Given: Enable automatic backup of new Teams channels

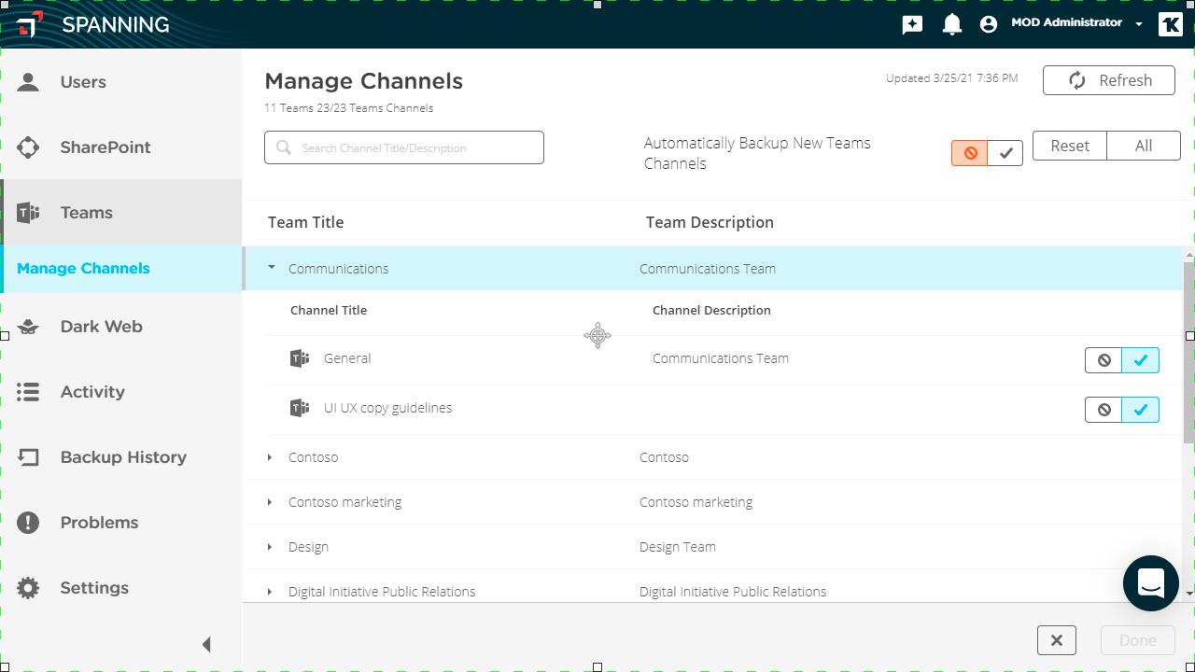Looking at the screenshot, I should (x=1005, y=153).
